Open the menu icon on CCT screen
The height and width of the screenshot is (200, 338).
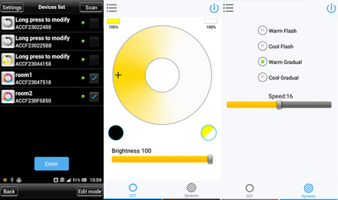coord(112,8)
